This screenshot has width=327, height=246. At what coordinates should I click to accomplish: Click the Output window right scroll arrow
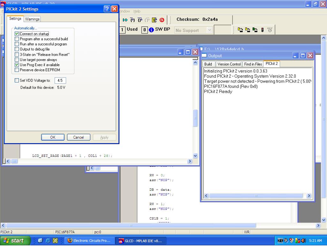pyautogui.click(x=309, y=196)
